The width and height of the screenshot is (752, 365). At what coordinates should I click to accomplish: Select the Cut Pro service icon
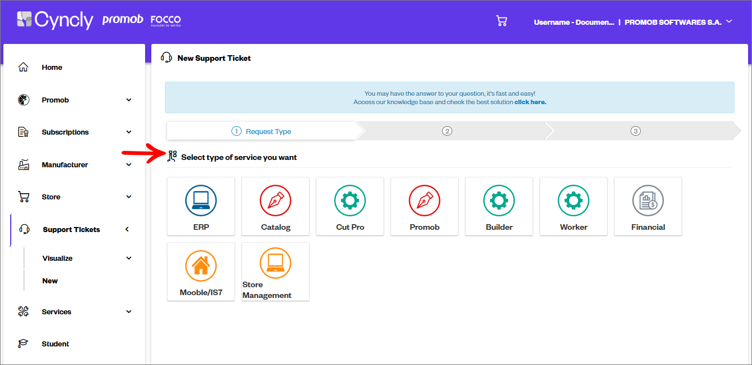coord(350,201)
